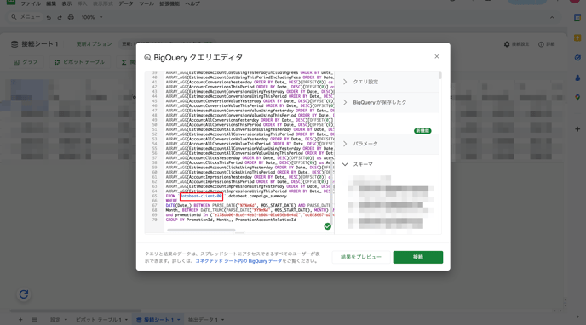This screenshot has height=325, width=586.
Task: Click the highlighted databeat-client project name
Action: (201, 196)
